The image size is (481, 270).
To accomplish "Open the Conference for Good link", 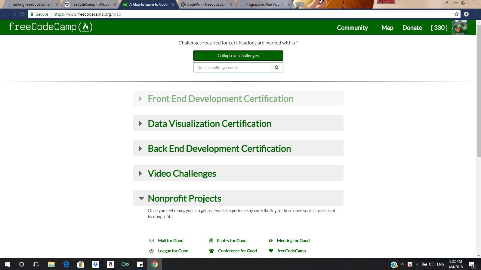I will [237, 251].
